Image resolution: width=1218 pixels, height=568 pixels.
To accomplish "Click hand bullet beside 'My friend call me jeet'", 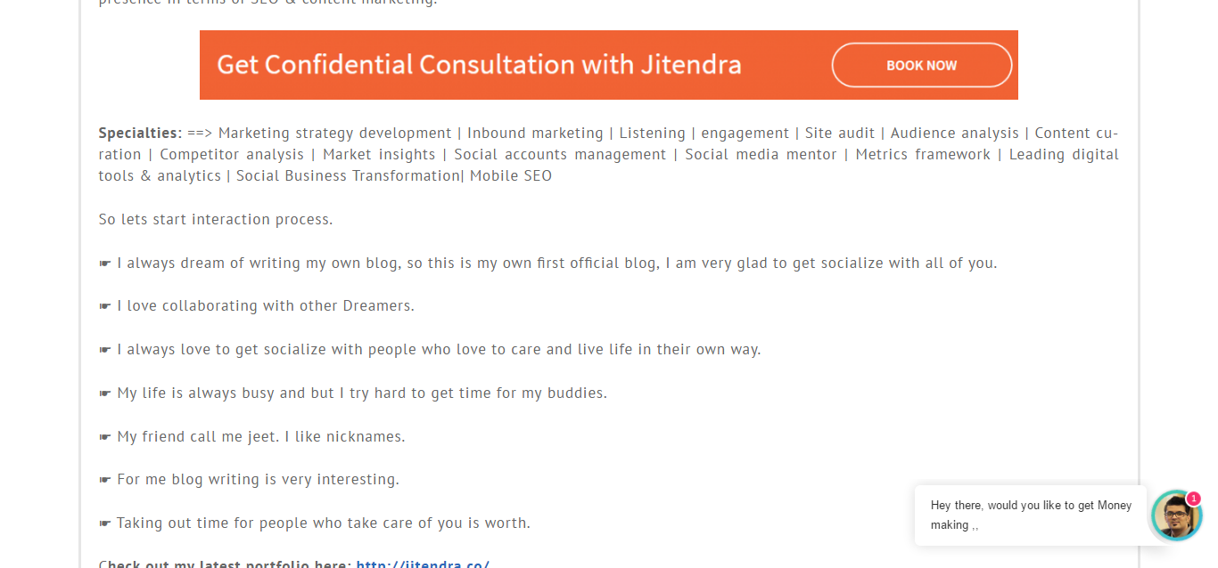I will [x=105, y=437].
